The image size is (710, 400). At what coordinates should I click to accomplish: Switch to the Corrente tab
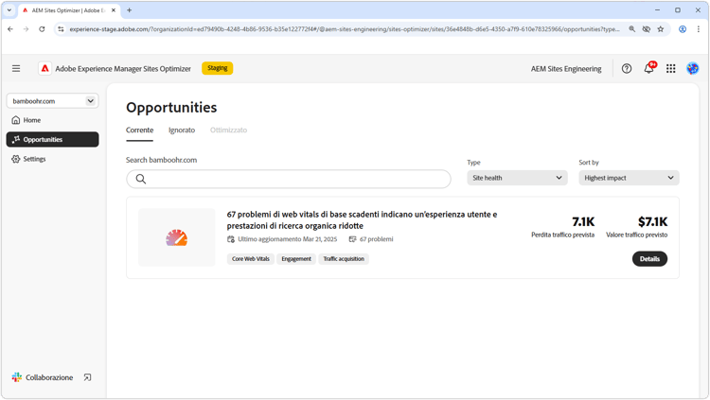pos(139,130)
